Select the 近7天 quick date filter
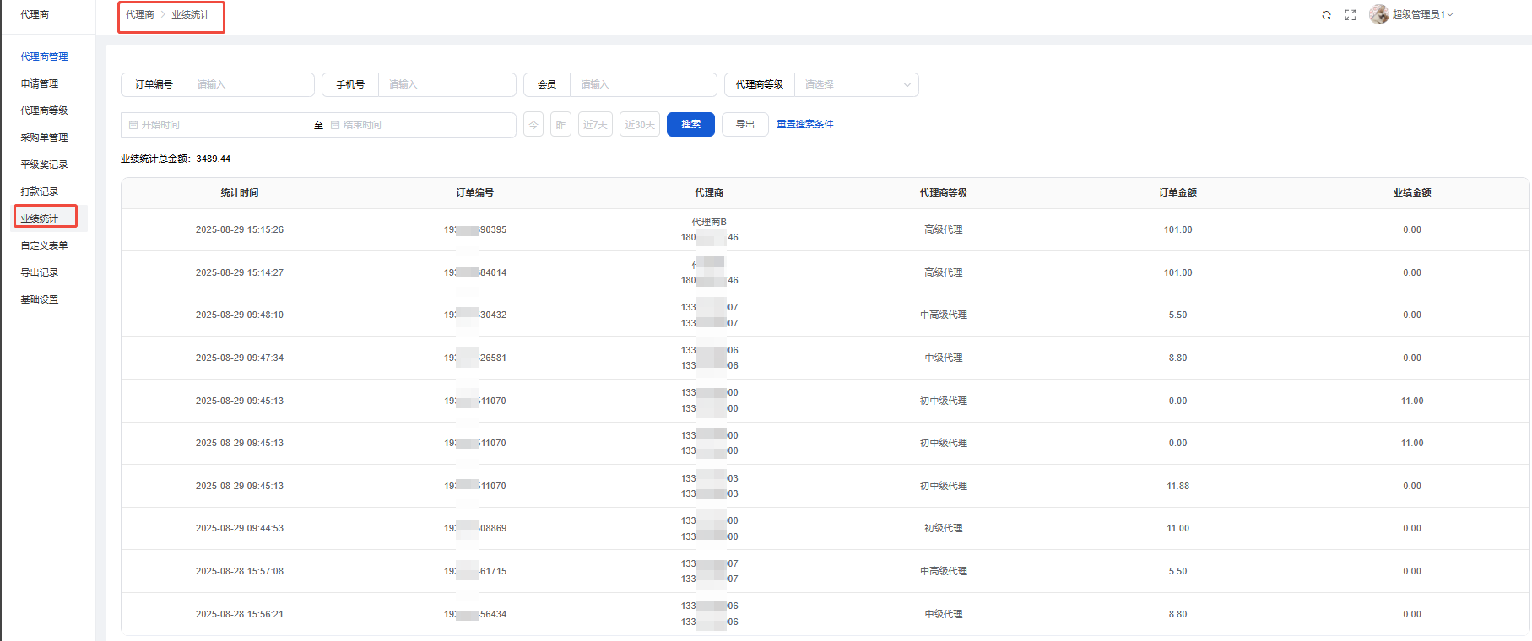1532x641 pixels. 595,125
